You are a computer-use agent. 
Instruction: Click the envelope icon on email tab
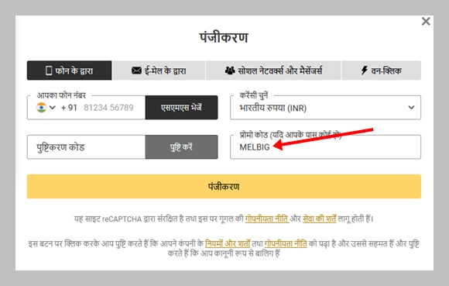136,71
